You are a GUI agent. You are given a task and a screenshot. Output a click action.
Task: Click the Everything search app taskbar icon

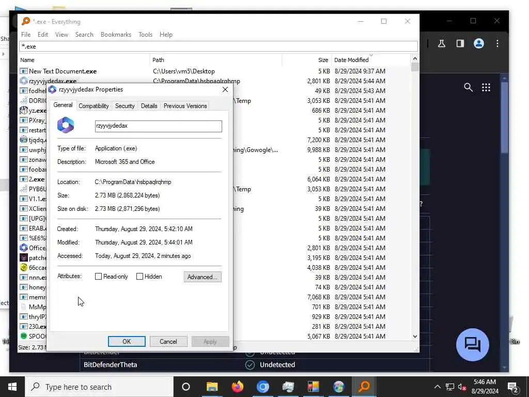coord(364,387)
